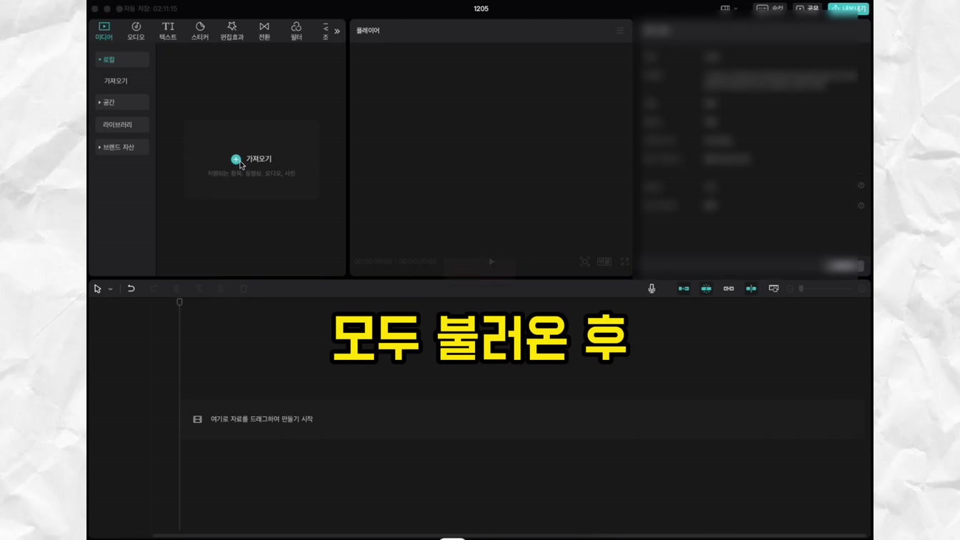Click the shortcuts button in title bar
The width and height of the screenshot is (960, 540).
[x=770, y=9]
